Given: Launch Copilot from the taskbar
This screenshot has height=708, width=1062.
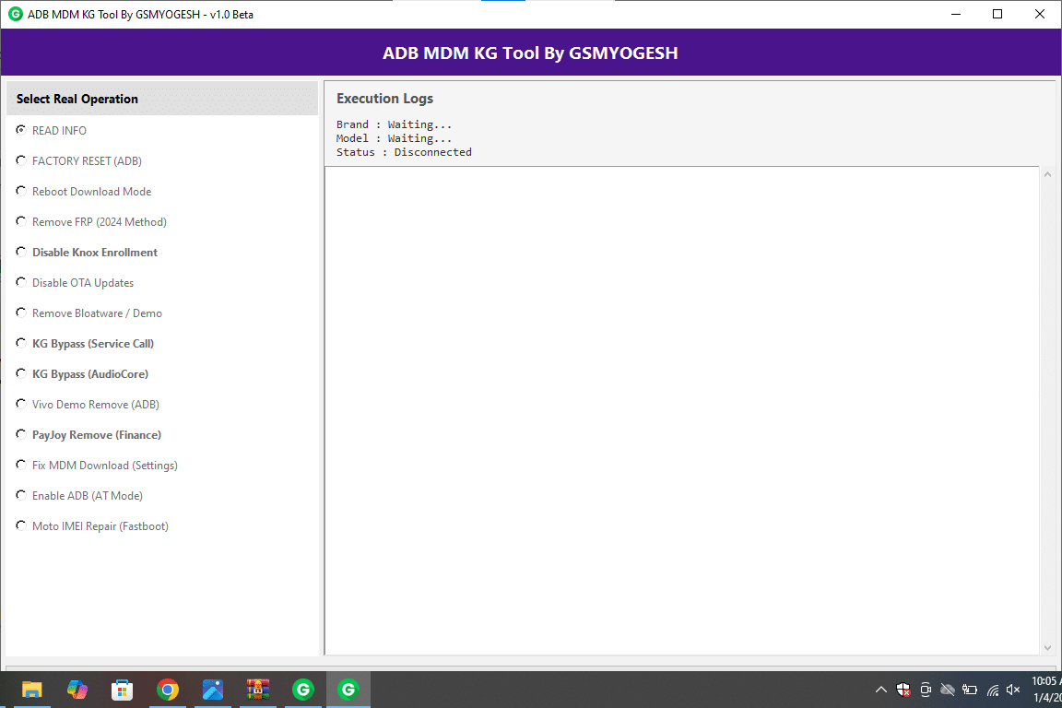Looking at the screenshot, I should [77, 689].
